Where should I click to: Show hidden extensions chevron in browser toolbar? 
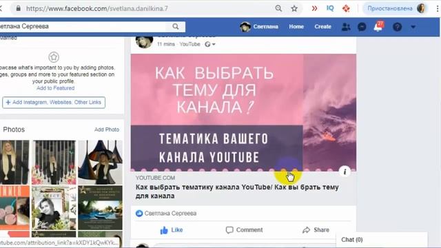click(x=314, y=8)
